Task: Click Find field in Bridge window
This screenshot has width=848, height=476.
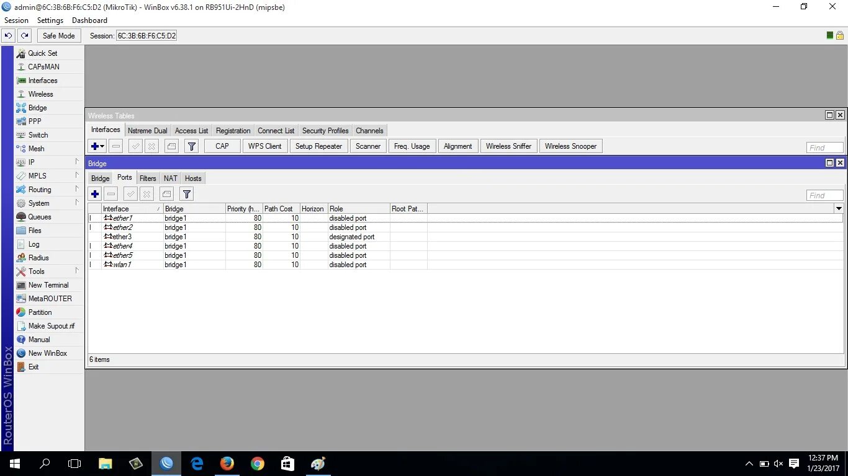Action: click(x=825, y=195)
